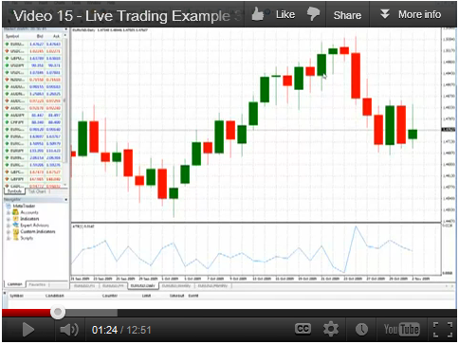
Task: Click the Indicators icon in Navigator
Action: point(15,219)
